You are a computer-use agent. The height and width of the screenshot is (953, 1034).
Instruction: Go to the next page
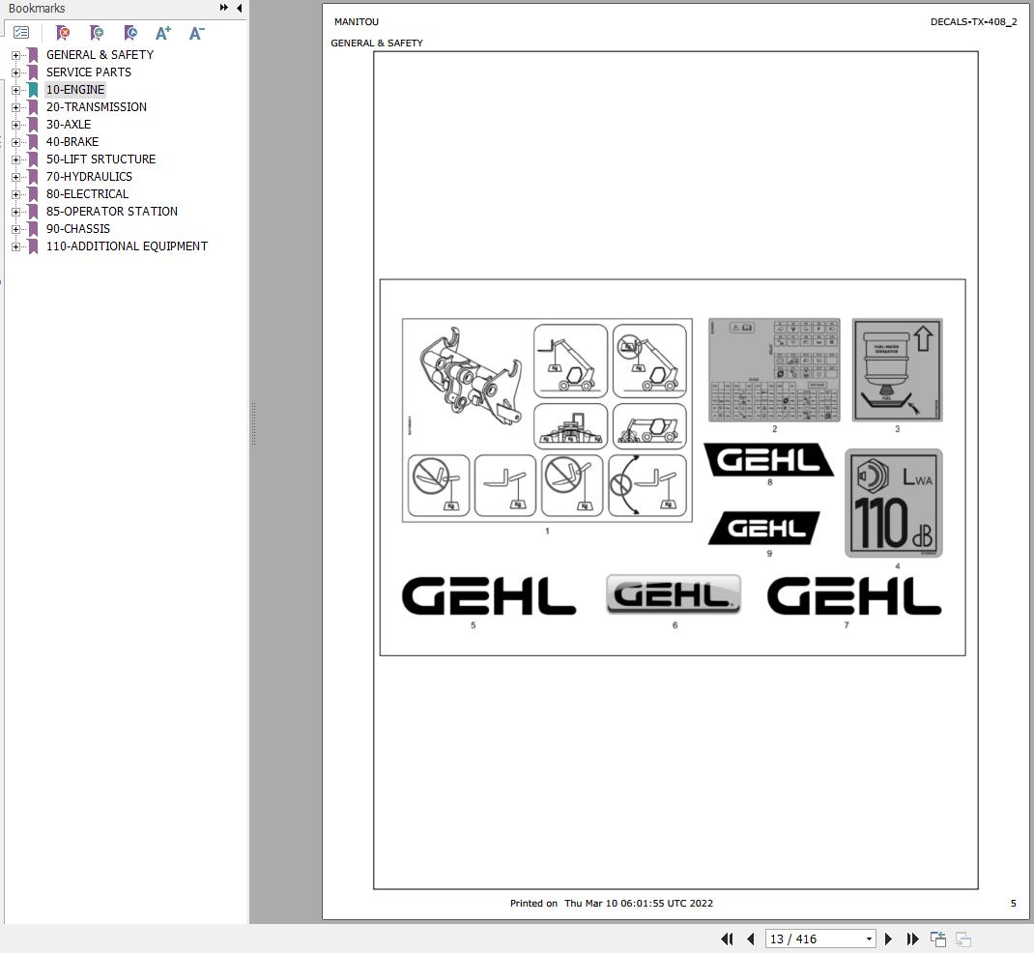[x=888, y=939]
